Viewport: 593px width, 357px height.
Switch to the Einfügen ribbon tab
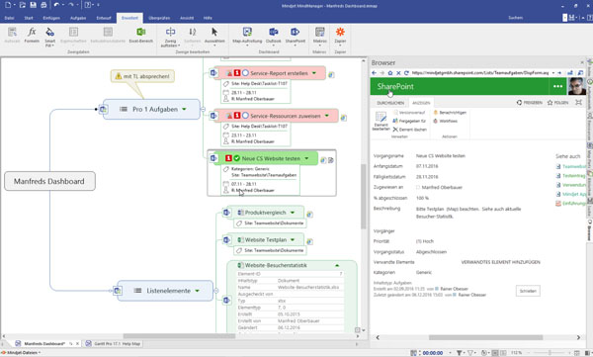pos(51,18)
